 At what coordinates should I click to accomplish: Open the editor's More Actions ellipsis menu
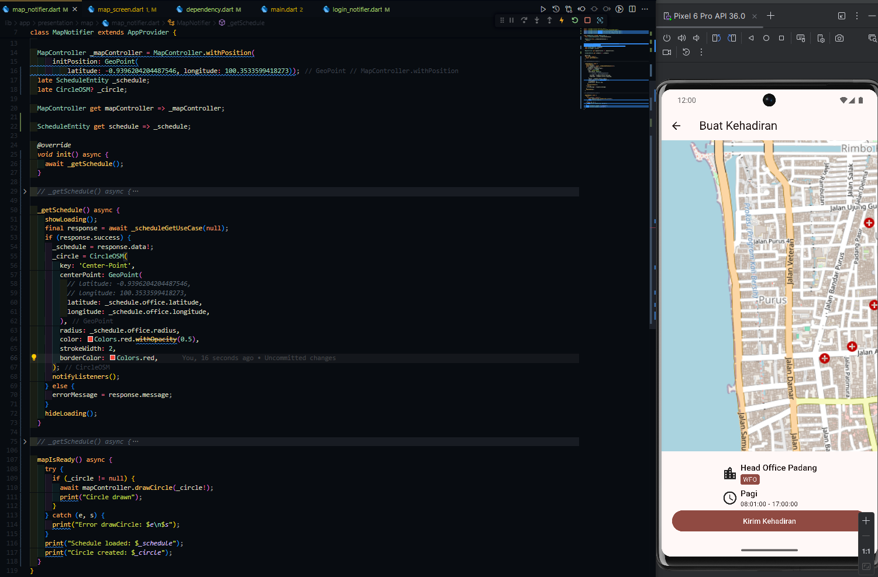[645, 9]
